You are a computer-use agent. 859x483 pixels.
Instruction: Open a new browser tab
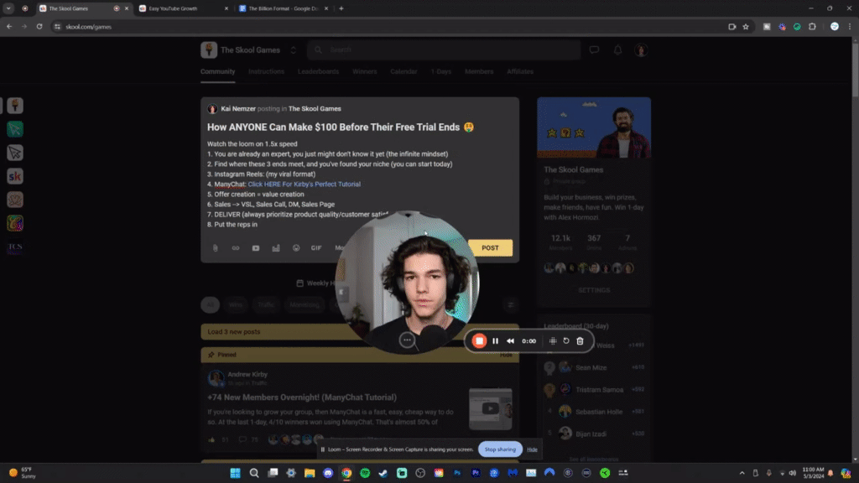[x=341, y=8]
